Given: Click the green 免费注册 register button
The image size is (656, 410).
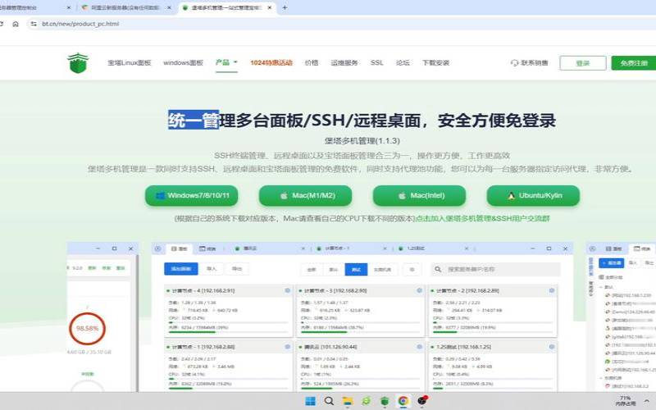Looking at the screenshot, I should tap(633, 63).
